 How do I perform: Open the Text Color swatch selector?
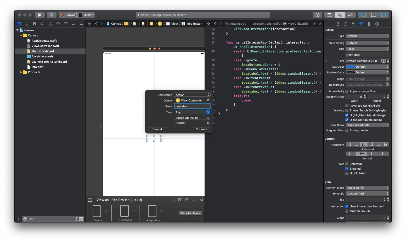pos(351,67)
